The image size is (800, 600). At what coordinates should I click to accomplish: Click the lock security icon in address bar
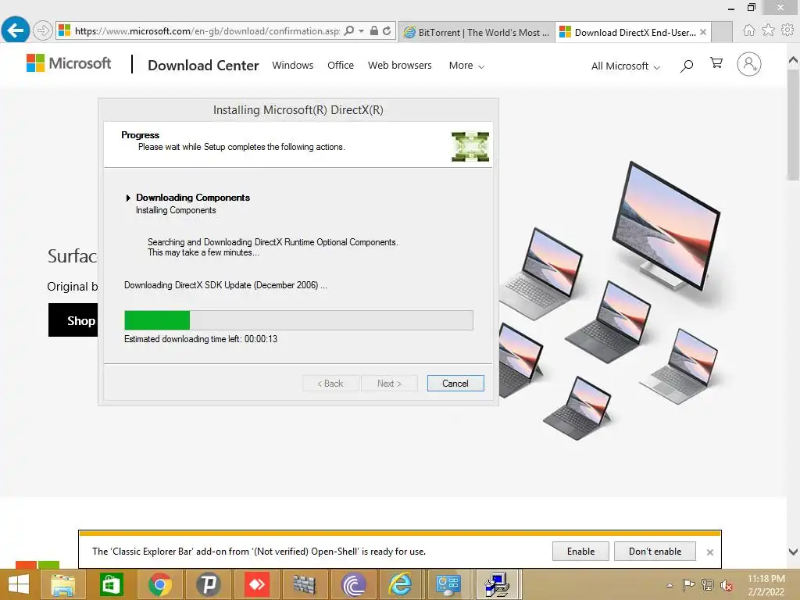point(374,31)
